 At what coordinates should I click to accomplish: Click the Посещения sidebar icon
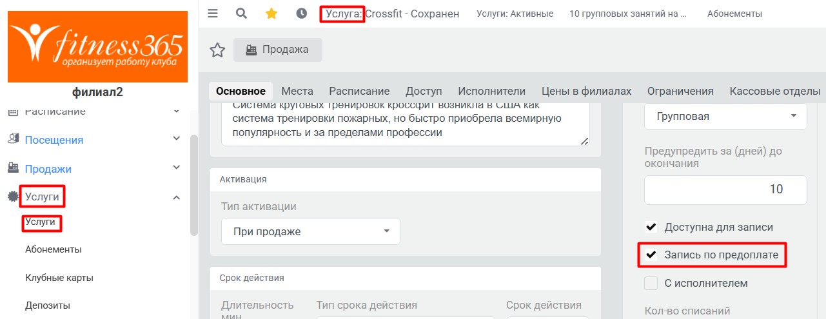coord(13,139)
